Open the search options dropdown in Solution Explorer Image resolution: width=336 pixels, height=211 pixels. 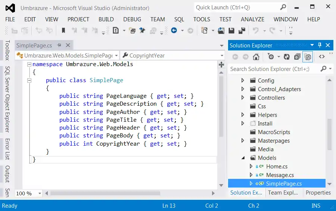coord(330,69)
